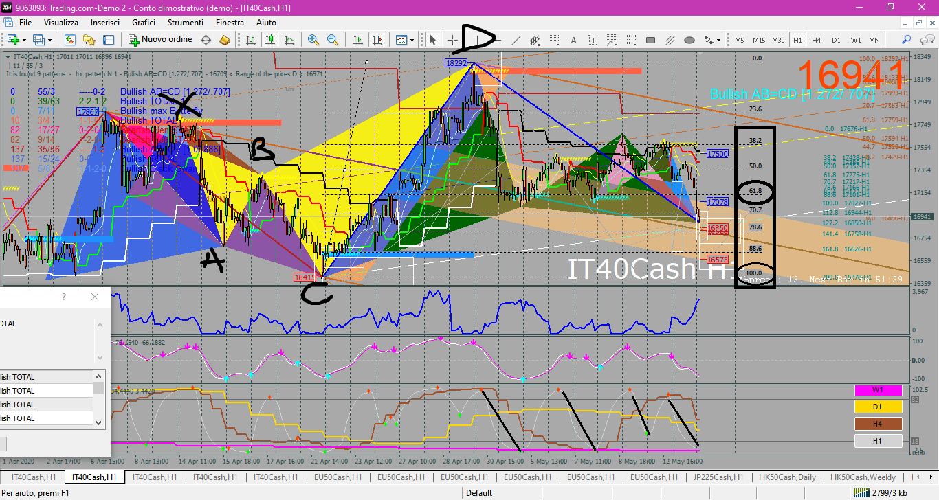939x500 pixels.
Task: Switch to the HK50Cash,Daily chart tab
Action: 786,477
